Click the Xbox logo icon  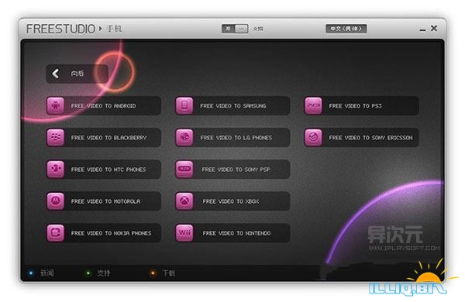tap(184, 201)
